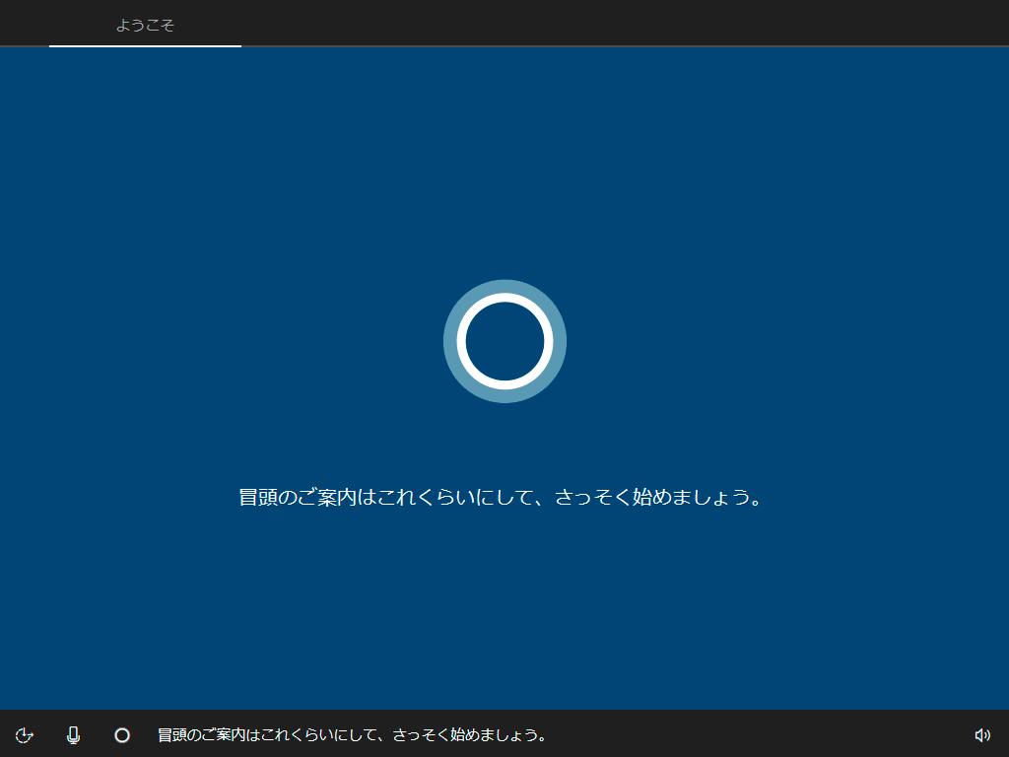Click the caption text in the bottom bar

click(352, 735)
